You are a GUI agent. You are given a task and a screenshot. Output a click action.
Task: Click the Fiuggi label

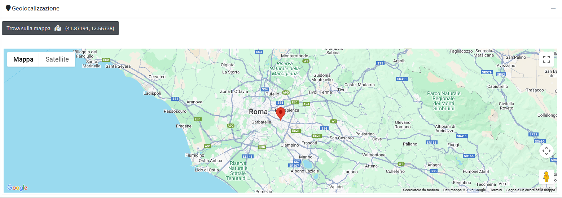[453, 145]
